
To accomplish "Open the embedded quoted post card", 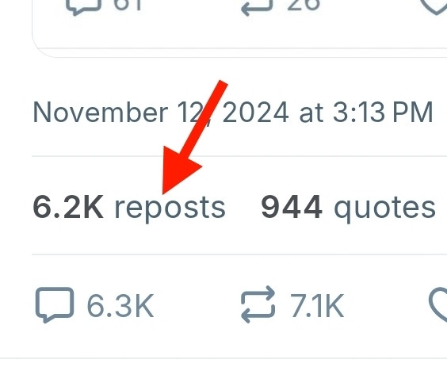I will (239, 29).
